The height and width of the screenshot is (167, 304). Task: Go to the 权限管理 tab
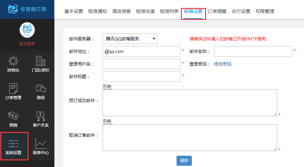coord(265,11)
